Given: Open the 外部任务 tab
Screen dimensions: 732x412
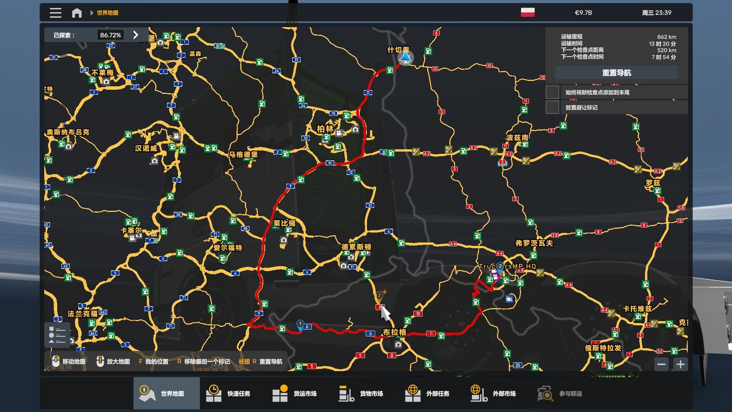Looking at the screenshot, I should [x=432, y=393].
